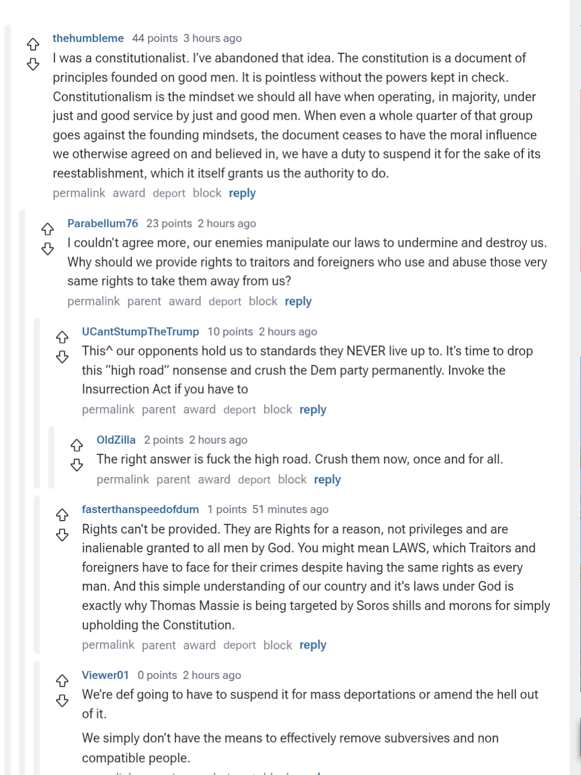Reply to thehumbleme's comment

click(x=242, y=193)
